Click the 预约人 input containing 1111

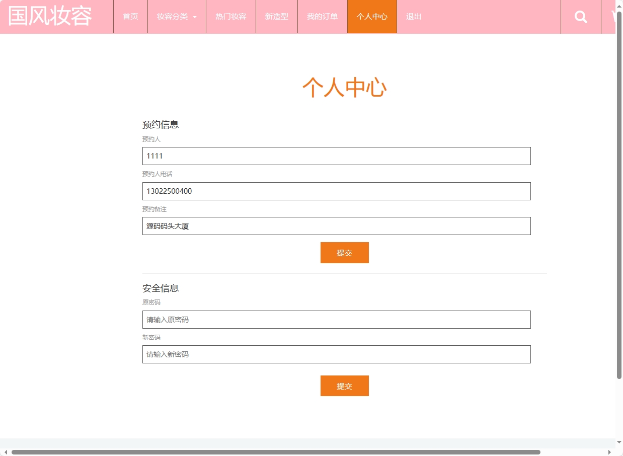(336, 156)
